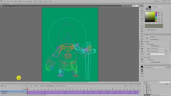Select the Eraser tool
The height and width of the screenshot is (96, 171).
pos(142,49)
